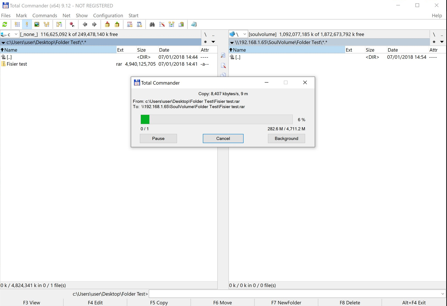Pause the copy operation

pos(158,138)
